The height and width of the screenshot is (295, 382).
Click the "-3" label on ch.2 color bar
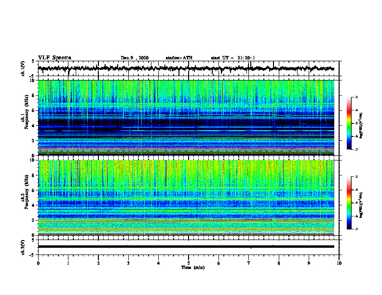click(x=356, y=177)
